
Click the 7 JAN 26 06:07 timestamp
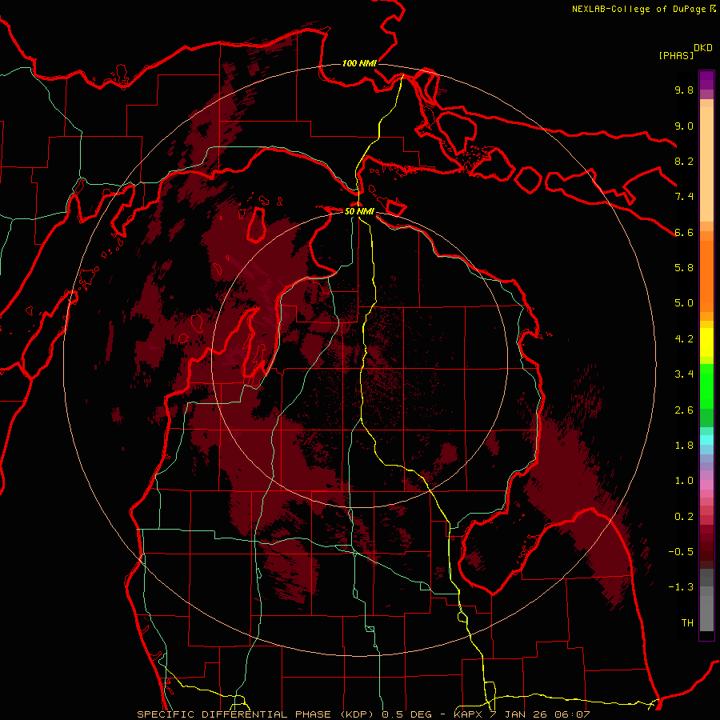pos(541,714)
